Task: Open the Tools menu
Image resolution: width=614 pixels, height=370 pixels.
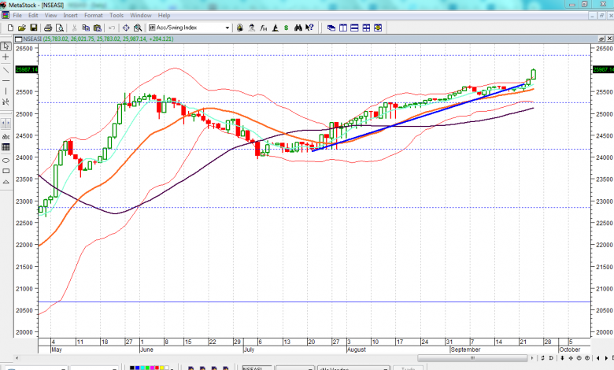Action: pyautogui.click(x=117, y=15)
